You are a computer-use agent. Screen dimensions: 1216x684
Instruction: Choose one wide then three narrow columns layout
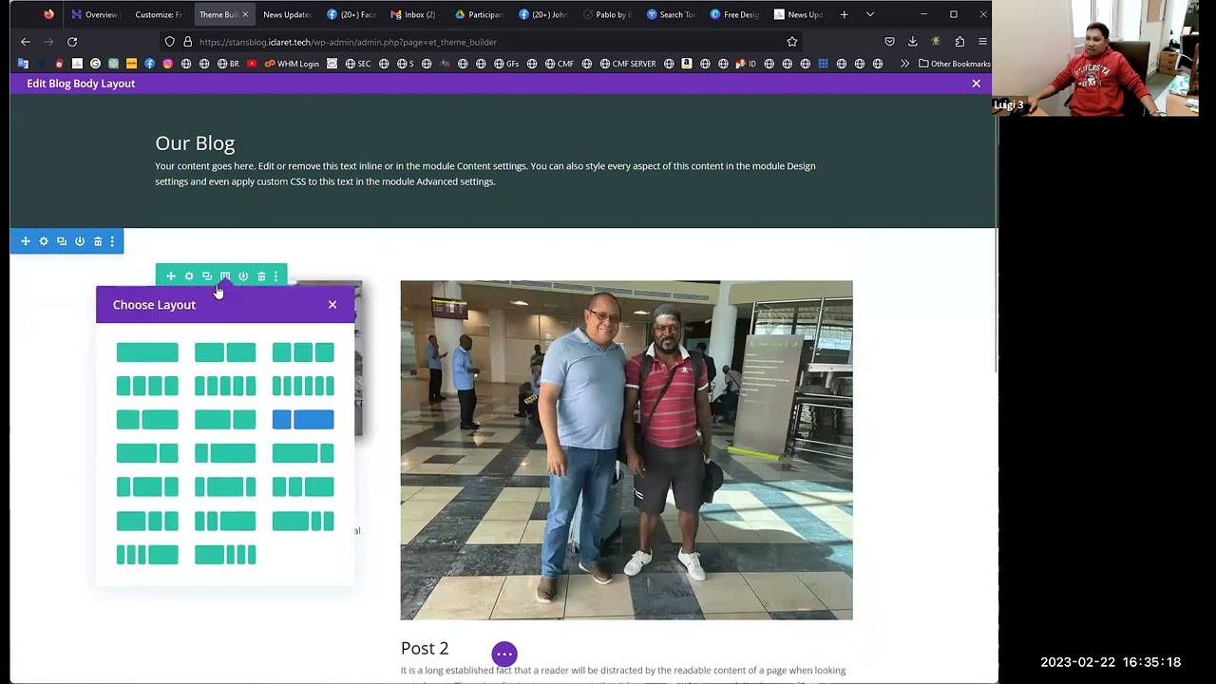225,555
